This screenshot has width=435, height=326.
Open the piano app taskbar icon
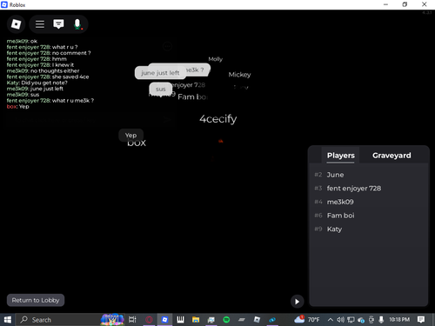(180, 320)
